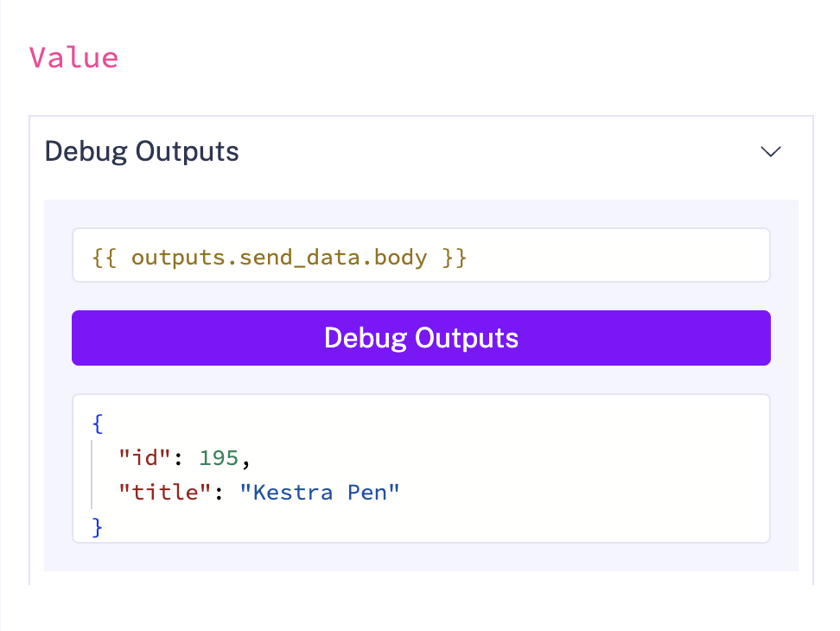Select the Debug Outputs panel title text
The height and width of the screenshot is (631, 840).
point(141,151)
